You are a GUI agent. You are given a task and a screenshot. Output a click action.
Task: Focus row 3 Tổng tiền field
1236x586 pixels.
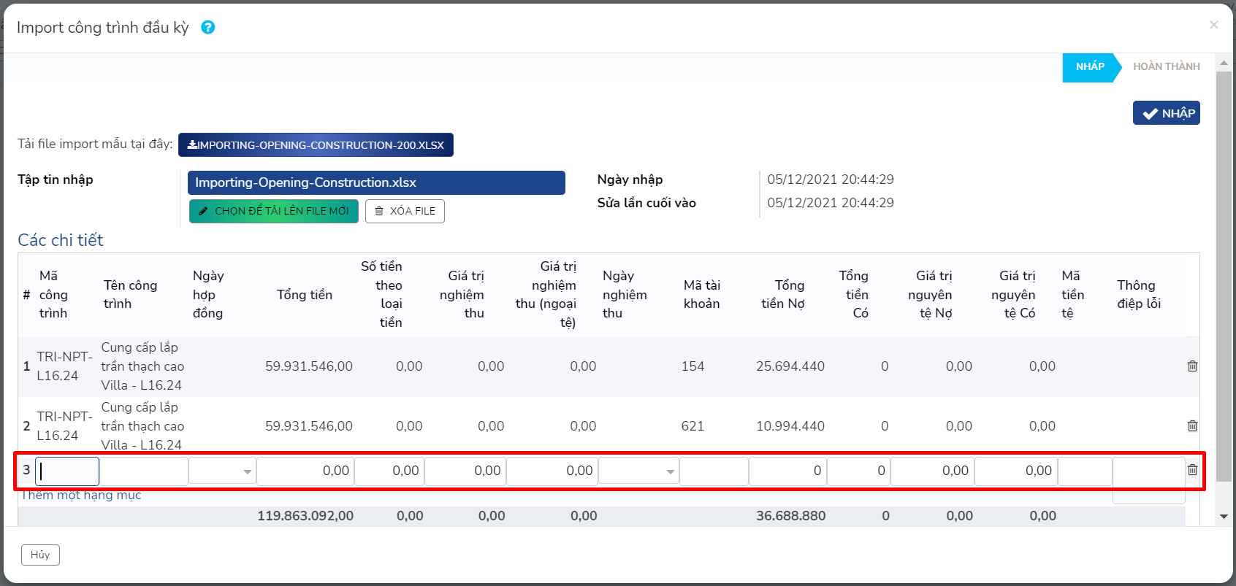tap(305, 471)
